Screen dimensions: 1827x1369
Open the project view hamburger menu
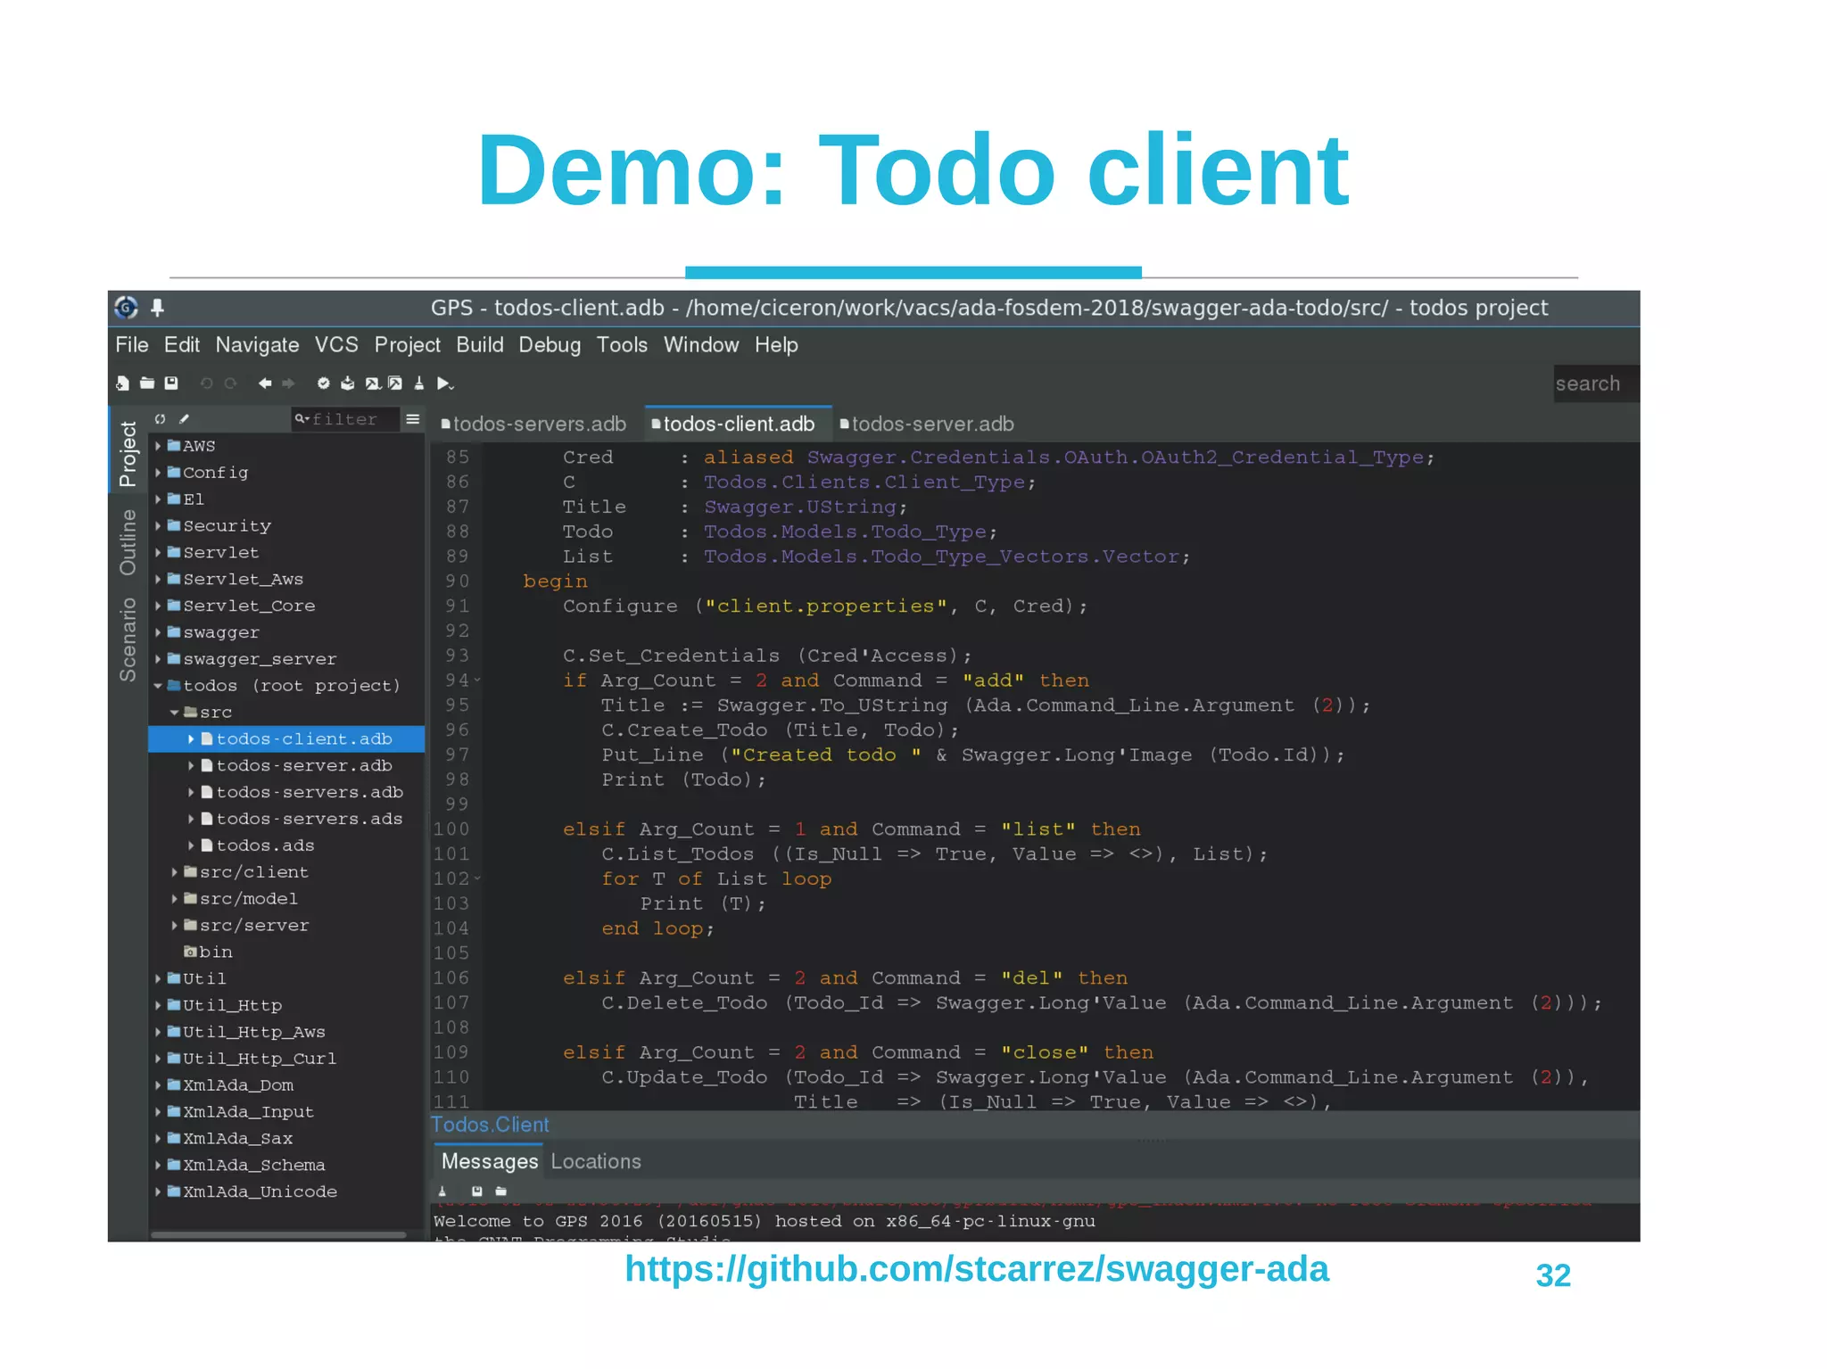[x=413, y=419]
